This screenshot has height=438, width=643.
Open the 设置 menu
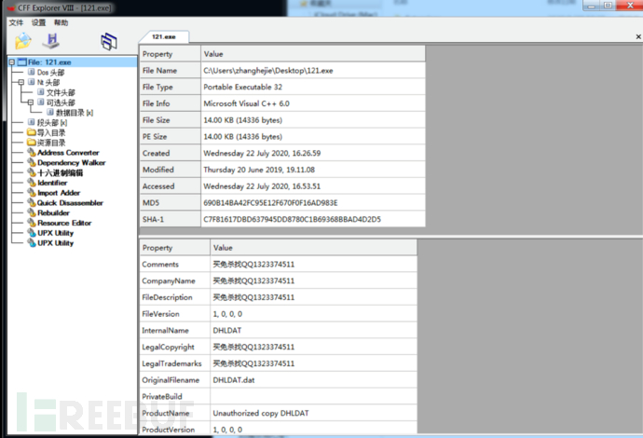coord(38,22)
